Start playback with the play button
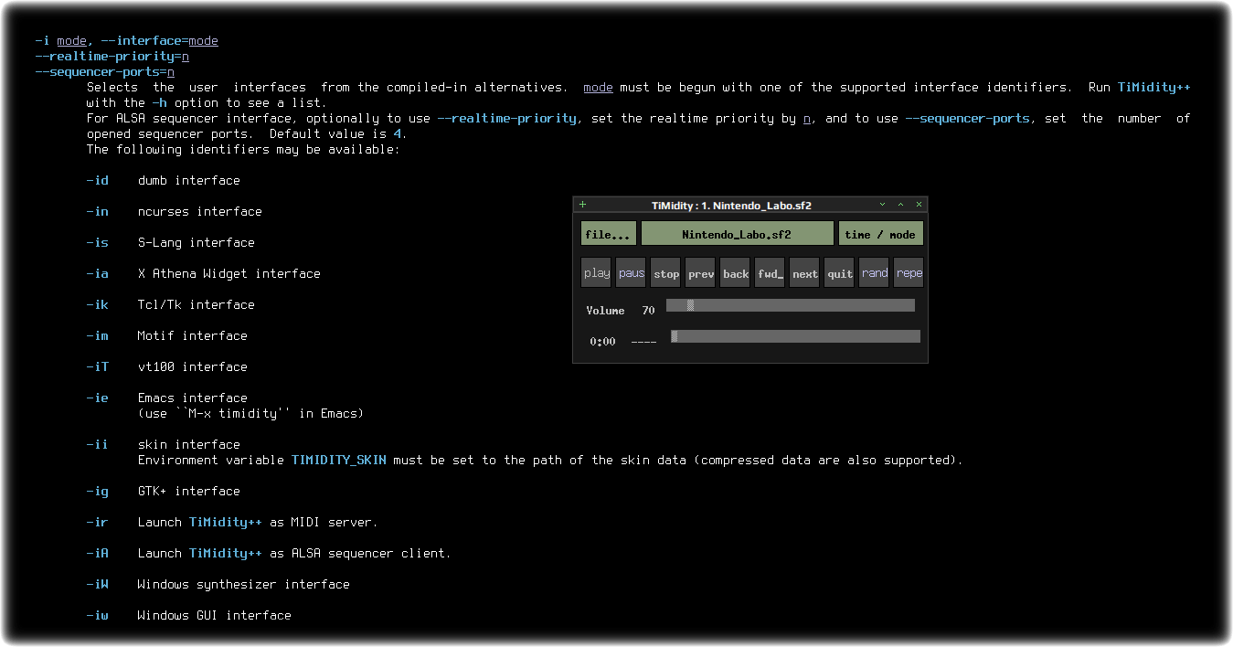This screenshot has height=647, width=1233. [x=597, y=273]
